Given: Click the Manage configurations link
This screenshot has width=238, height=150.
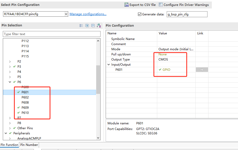Looking at the screenshot, I should [88, 14].
